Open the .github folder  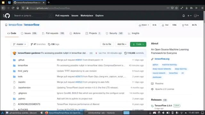[x=21, y=60]
